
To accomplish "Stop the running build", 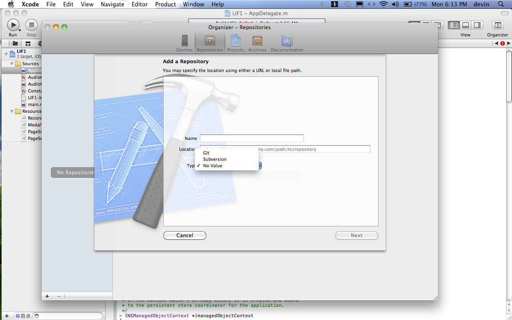I will point(32,25).
